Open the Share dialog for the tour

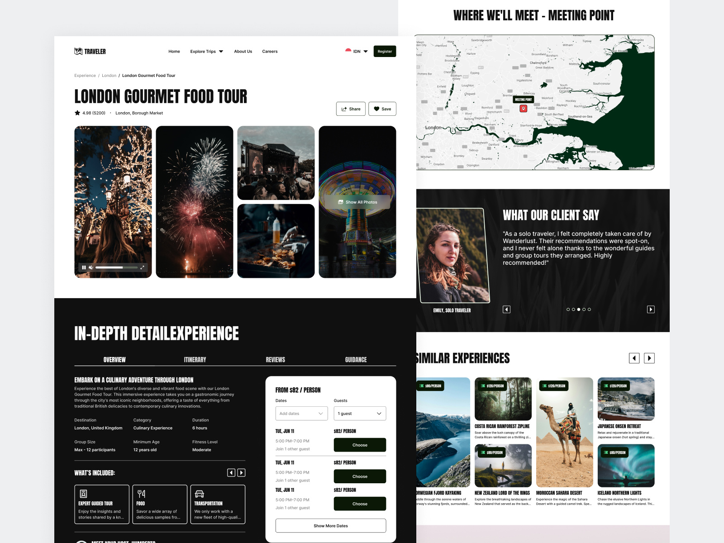[x=351, y=109]
